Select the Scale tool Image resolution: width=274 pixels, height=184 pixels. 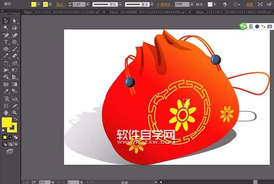coord(14,63)
